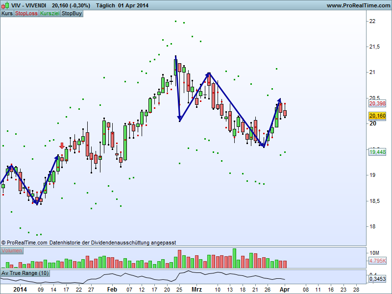This screenshot has width=392, height=294.
Task: Click the 22 price axis label
Action: tap(372, 21)
